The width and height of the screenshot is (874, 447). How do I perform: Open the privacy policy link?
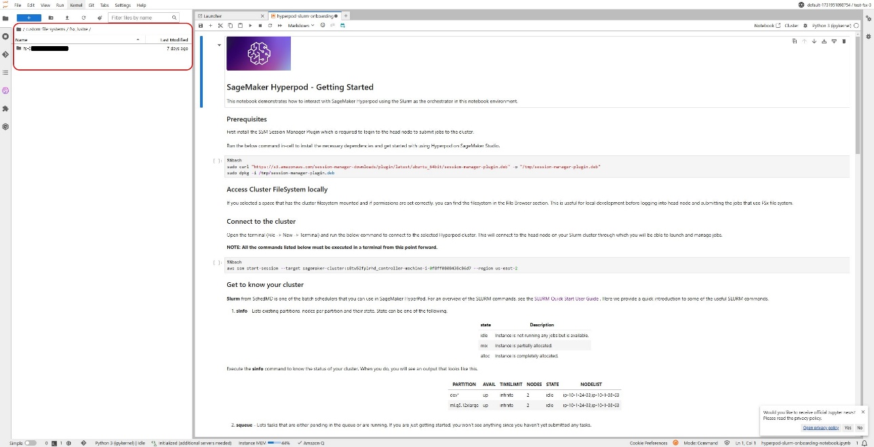click(x=821, y=428)
